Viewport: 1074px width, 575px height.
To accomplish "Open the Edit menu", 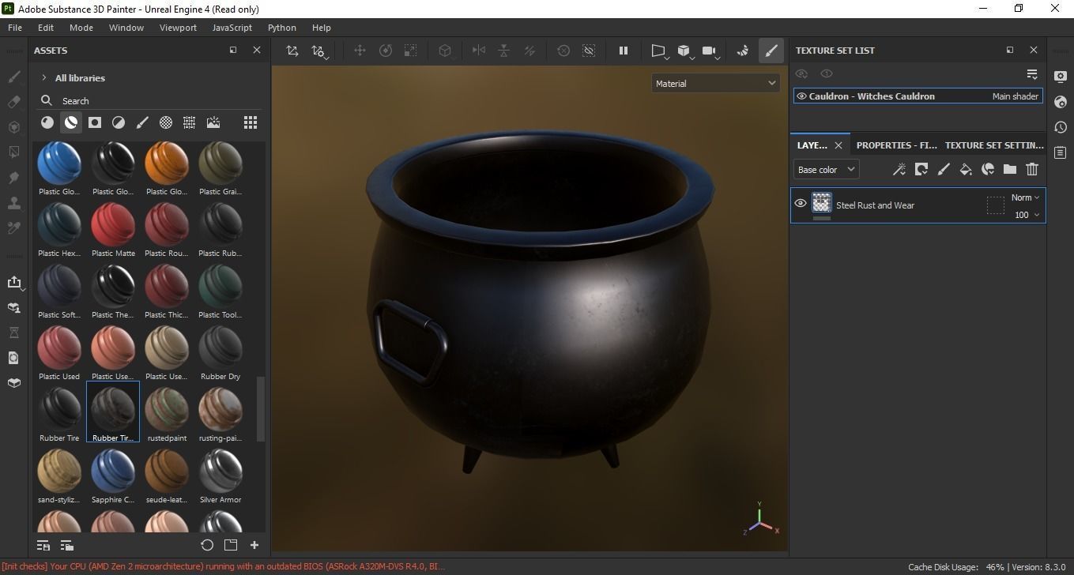I will (46, 28).
